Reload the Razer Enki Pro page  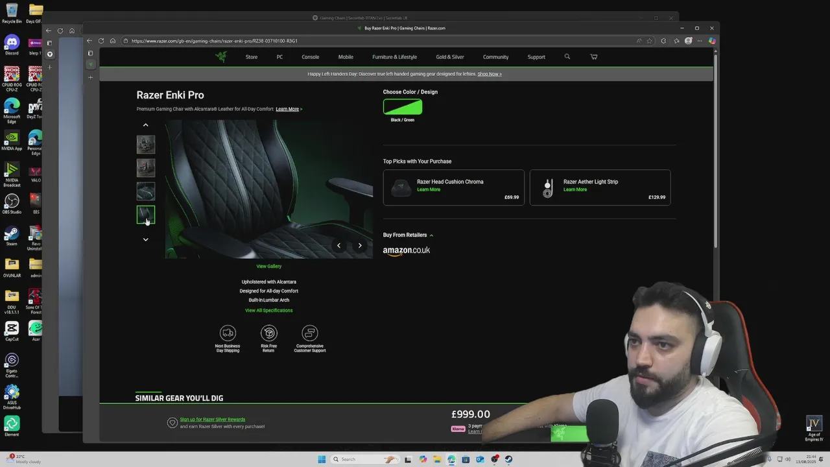[x=101, y=41]
